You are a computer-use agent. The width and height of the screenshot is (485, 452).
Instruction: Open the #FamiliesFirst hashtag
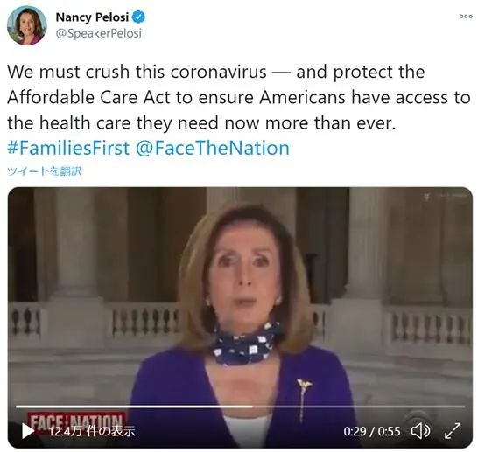coord(68,148)
